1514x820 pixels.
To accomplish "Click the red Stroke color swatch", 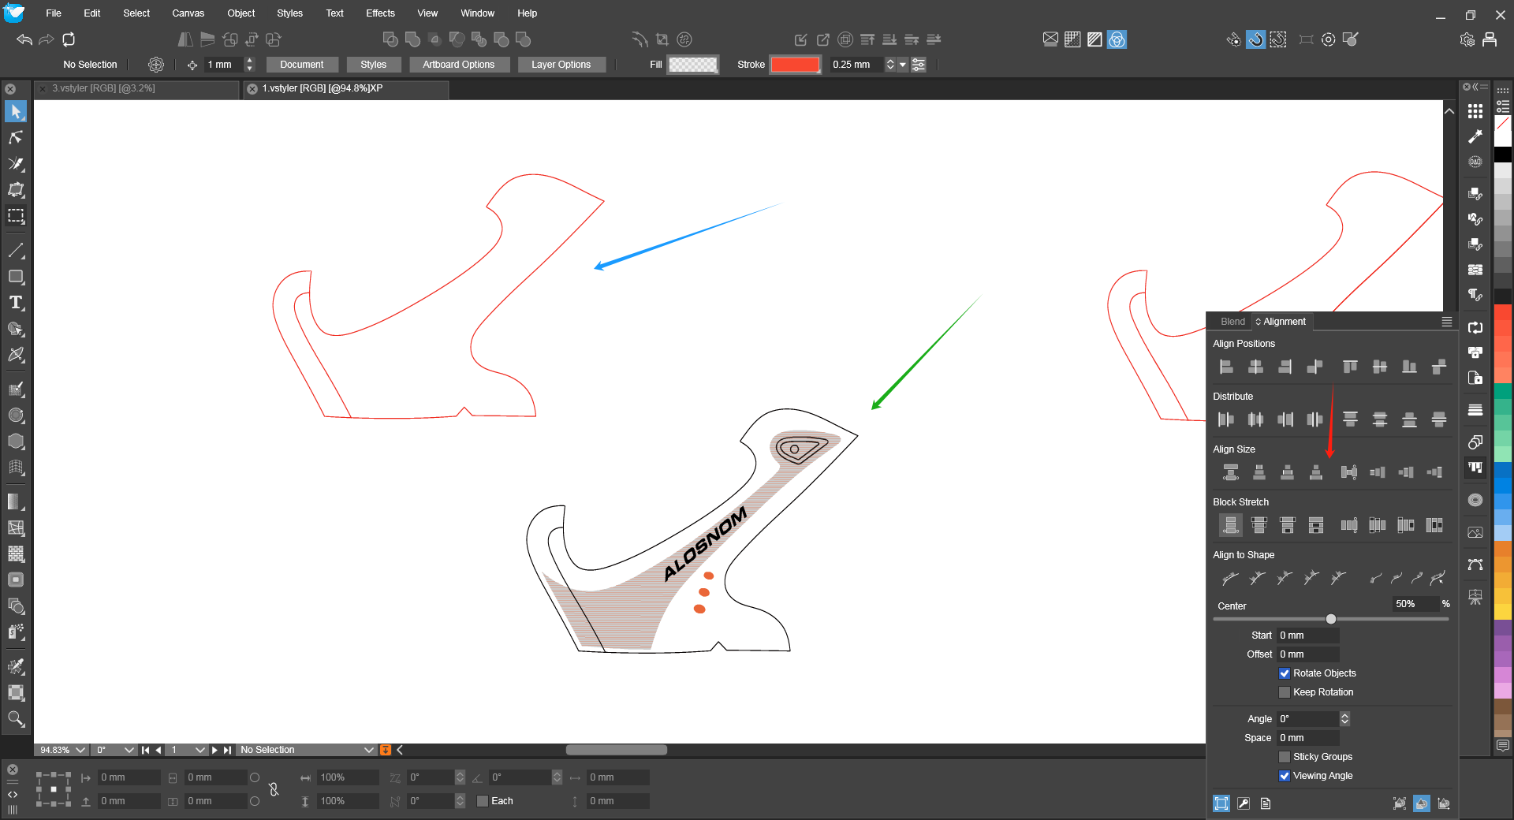I will click(795, 65).
